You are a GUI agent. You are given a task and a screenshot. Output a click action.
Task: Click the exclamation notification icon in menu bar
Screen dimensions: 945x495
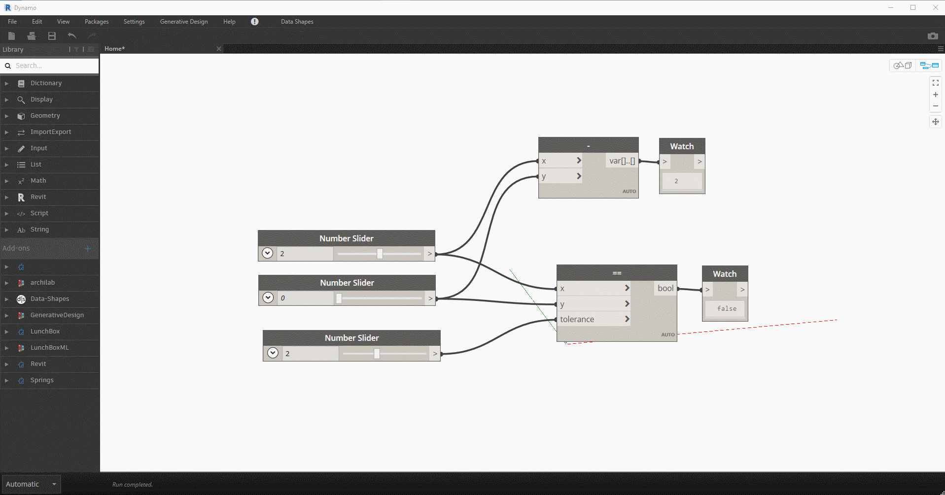click(x=254, y=22)
